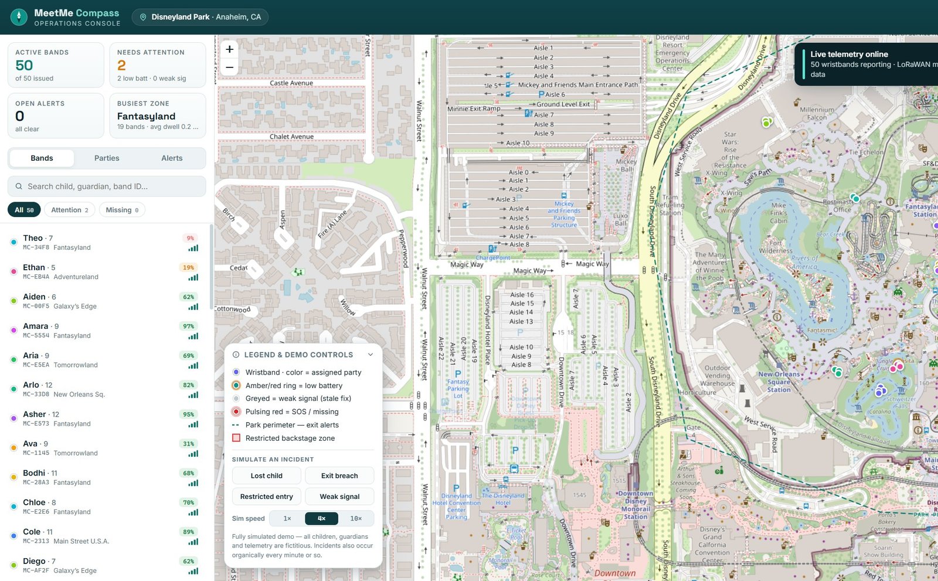The height and width of the screenshot is (581, 938).
Task: Click the Restricted backstage zone legend square
Action: (236, 438)
